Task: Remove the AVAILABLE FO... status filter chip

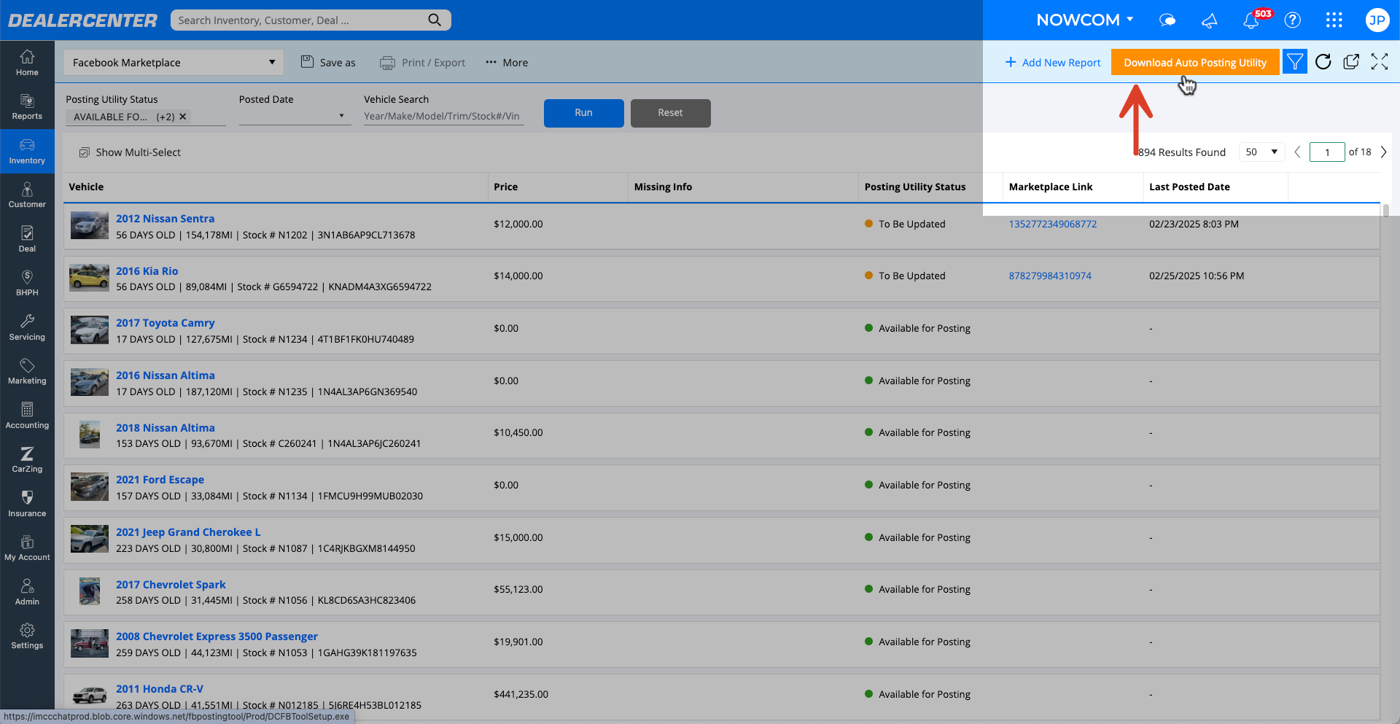Action: 183,117
